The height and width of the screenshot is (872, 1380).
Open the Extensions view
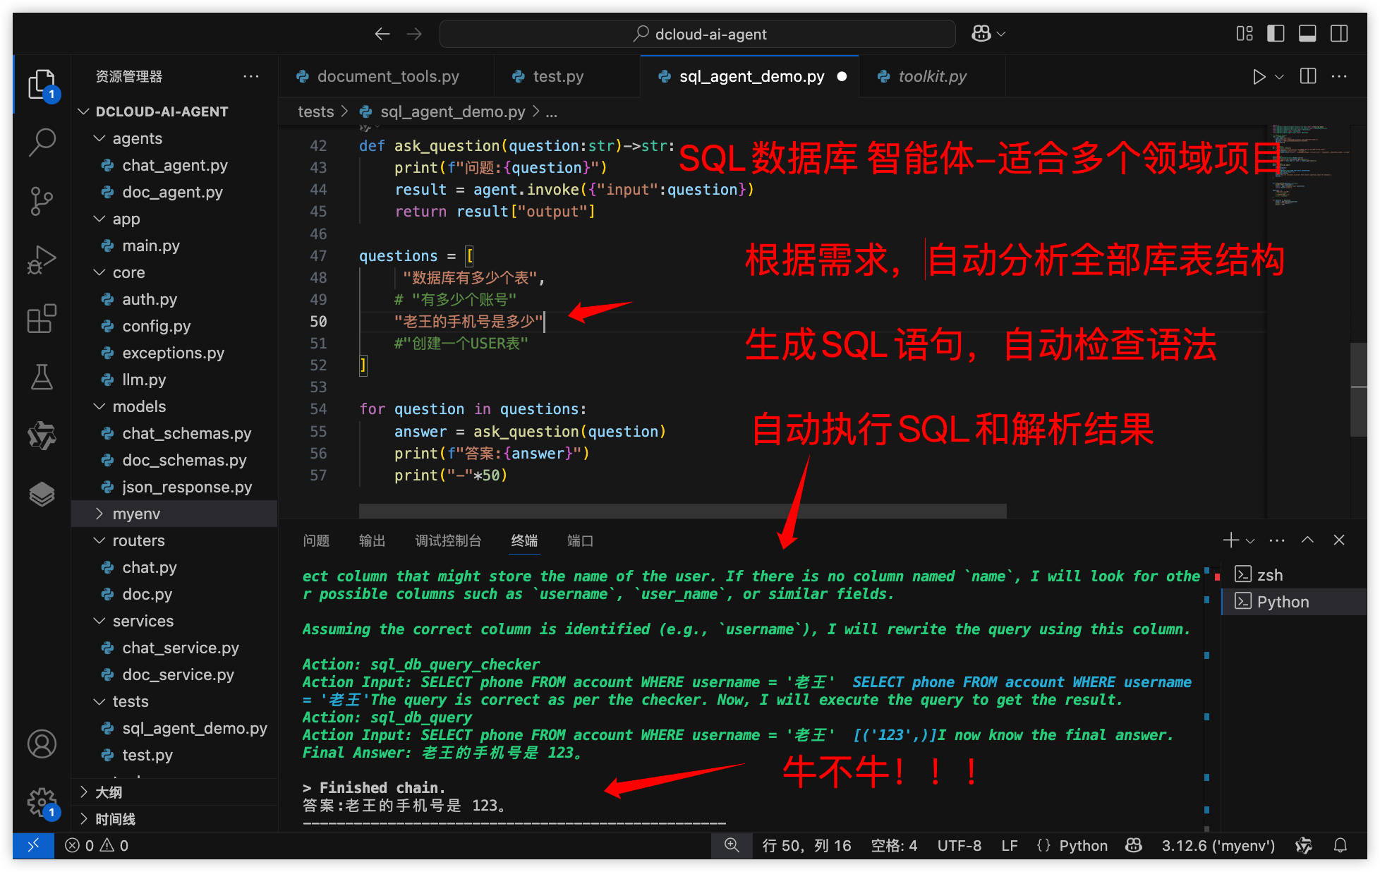42,319
